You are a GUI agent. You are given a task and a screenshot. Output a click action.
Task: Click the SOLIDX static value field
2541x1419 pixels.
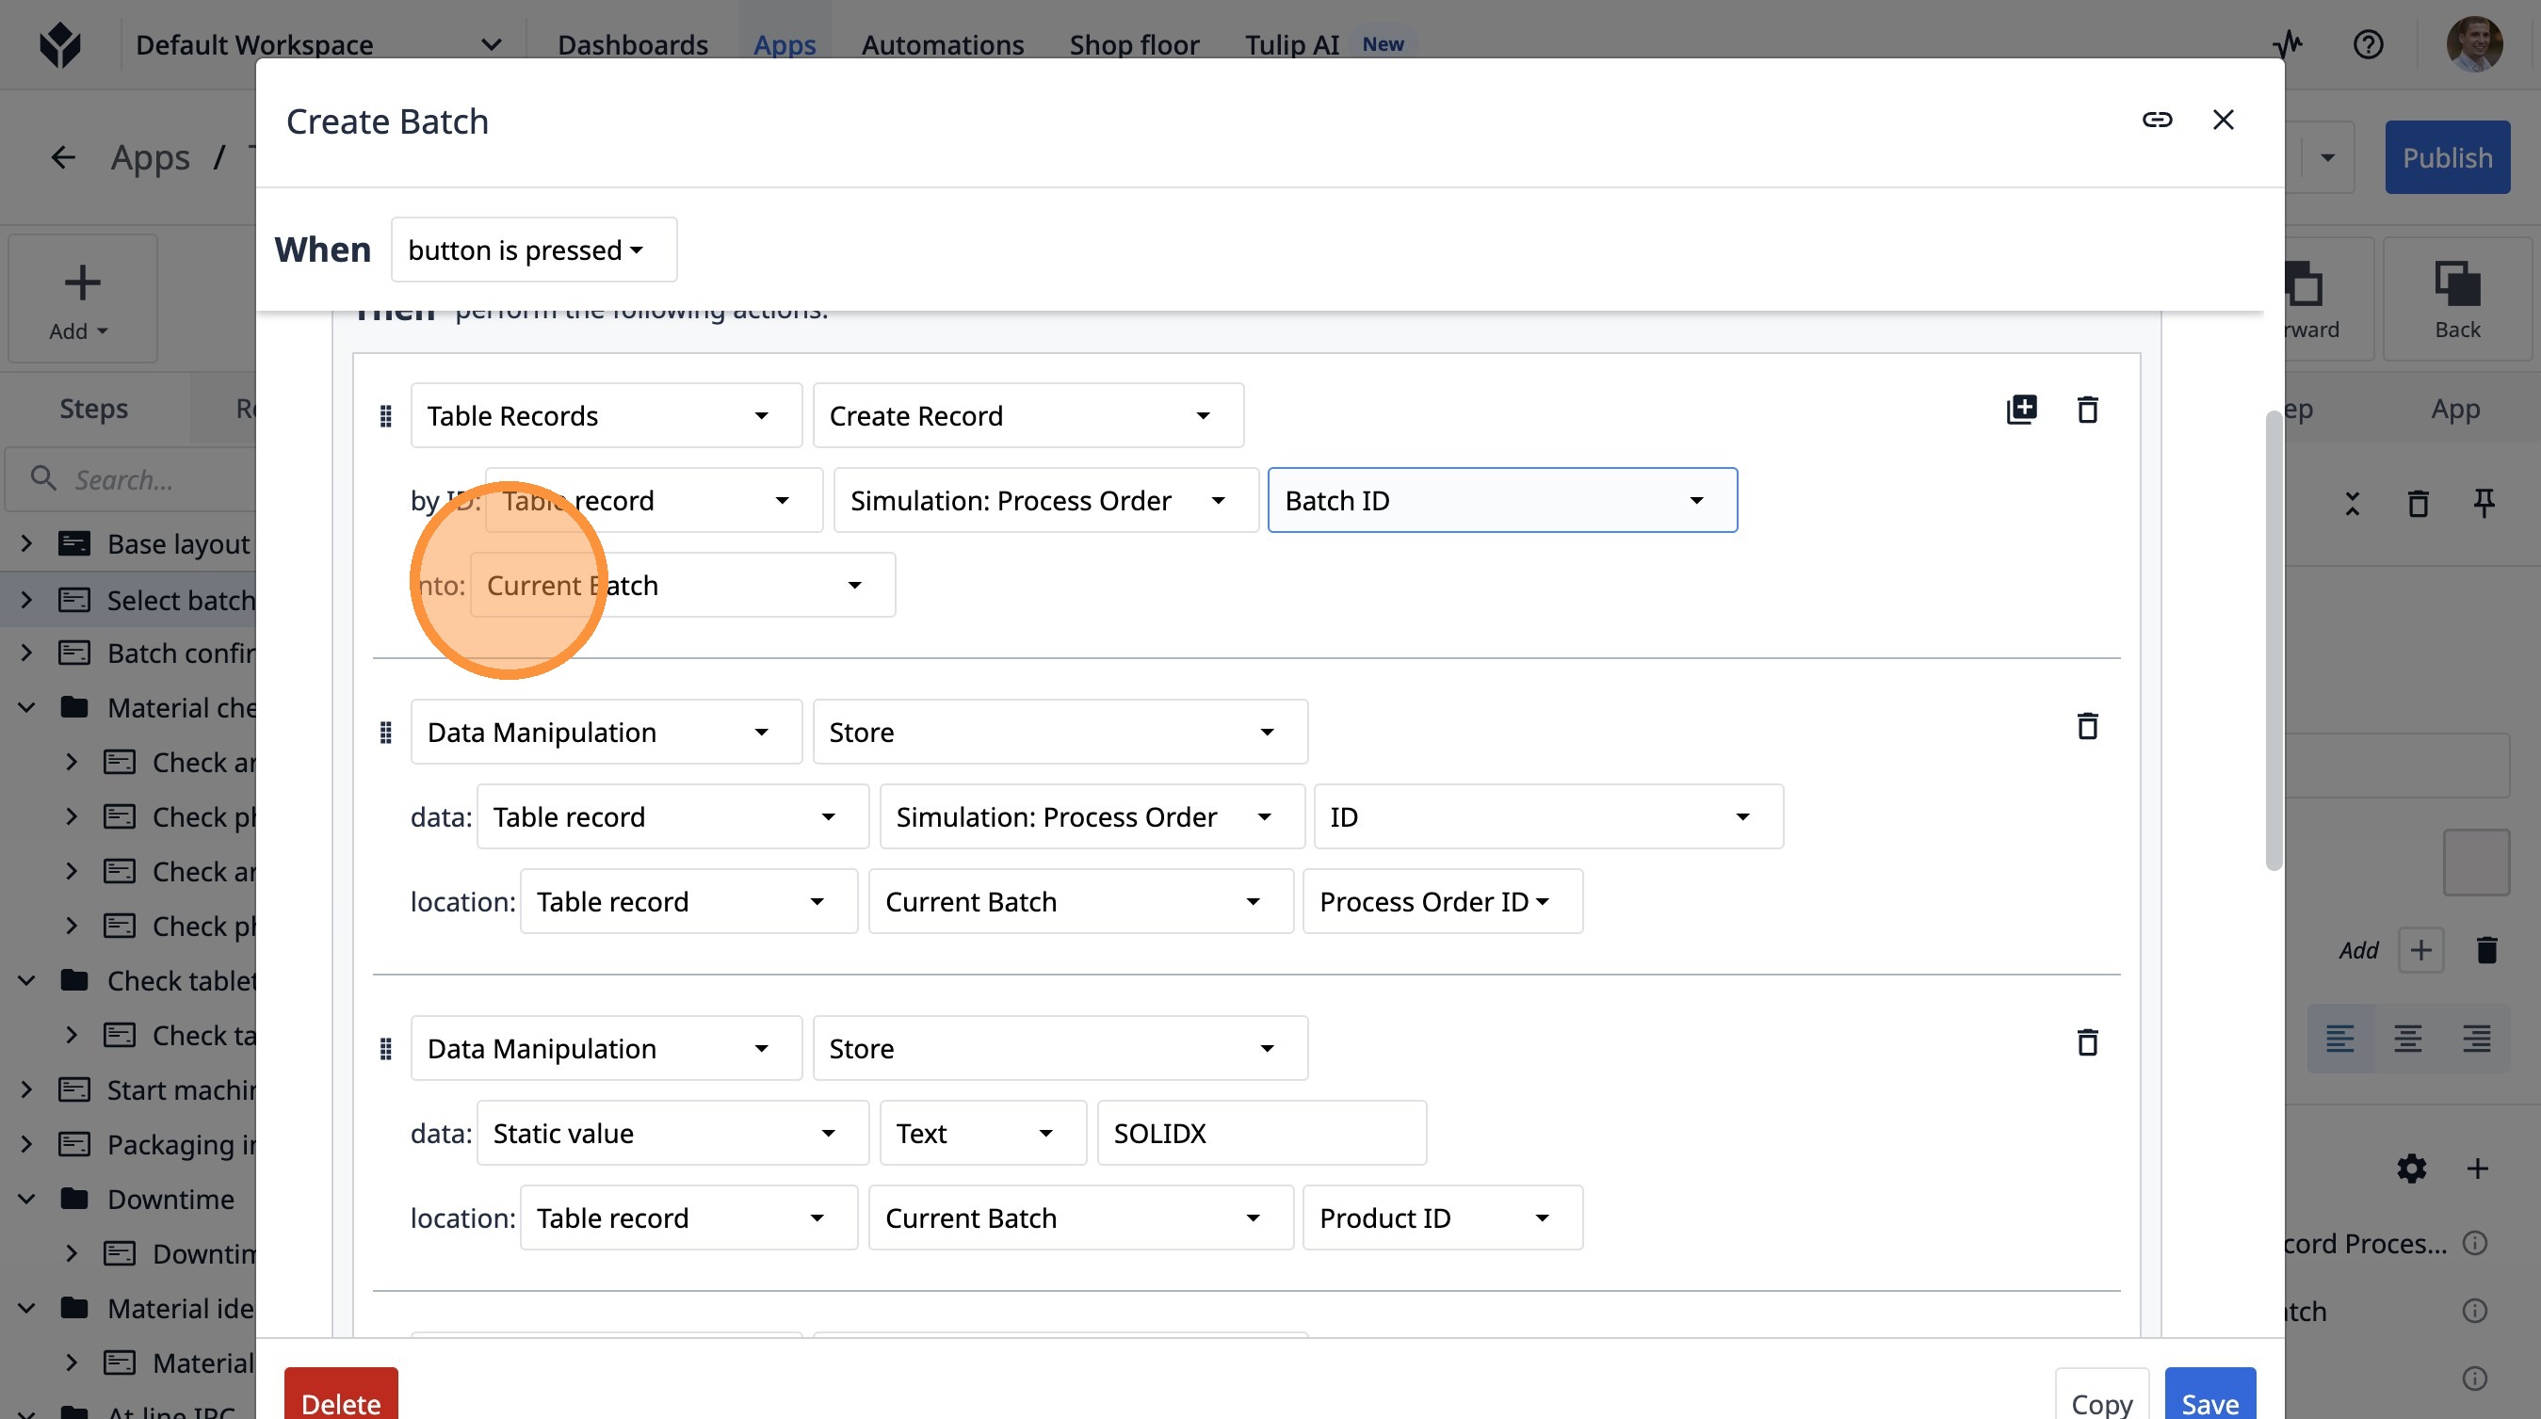point(1261,1133)
